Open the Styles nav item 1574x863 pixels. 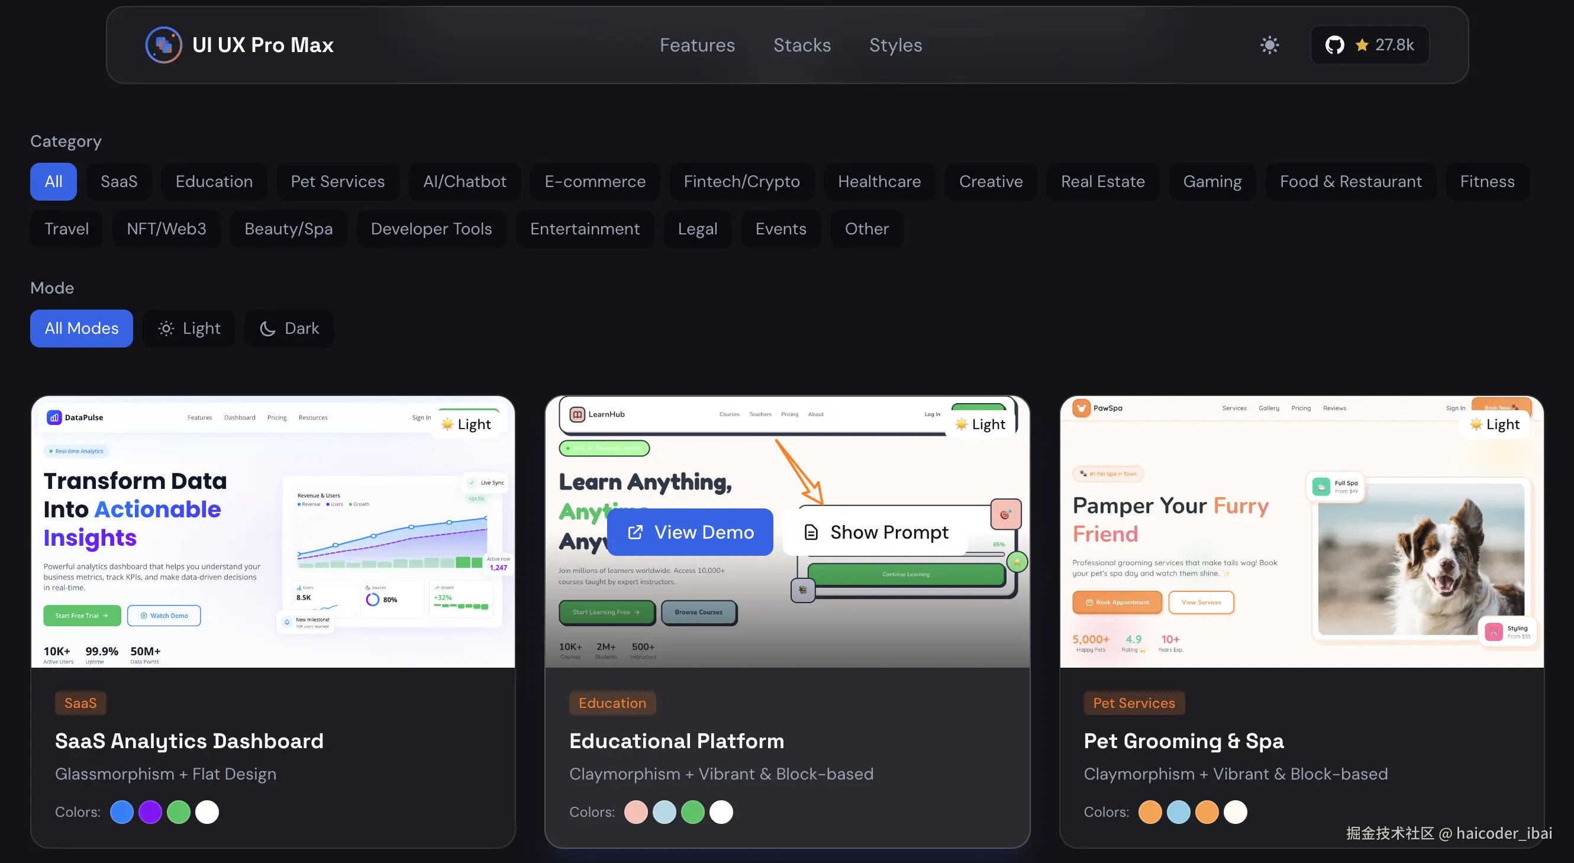(x=895, y=44)
